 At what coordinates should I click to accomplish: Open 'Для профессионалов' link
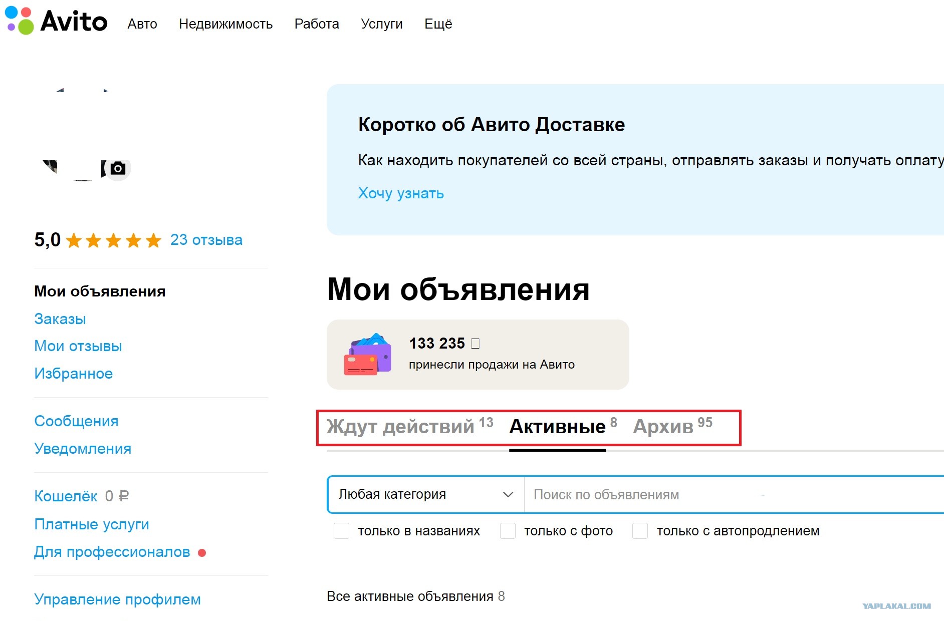112,552
